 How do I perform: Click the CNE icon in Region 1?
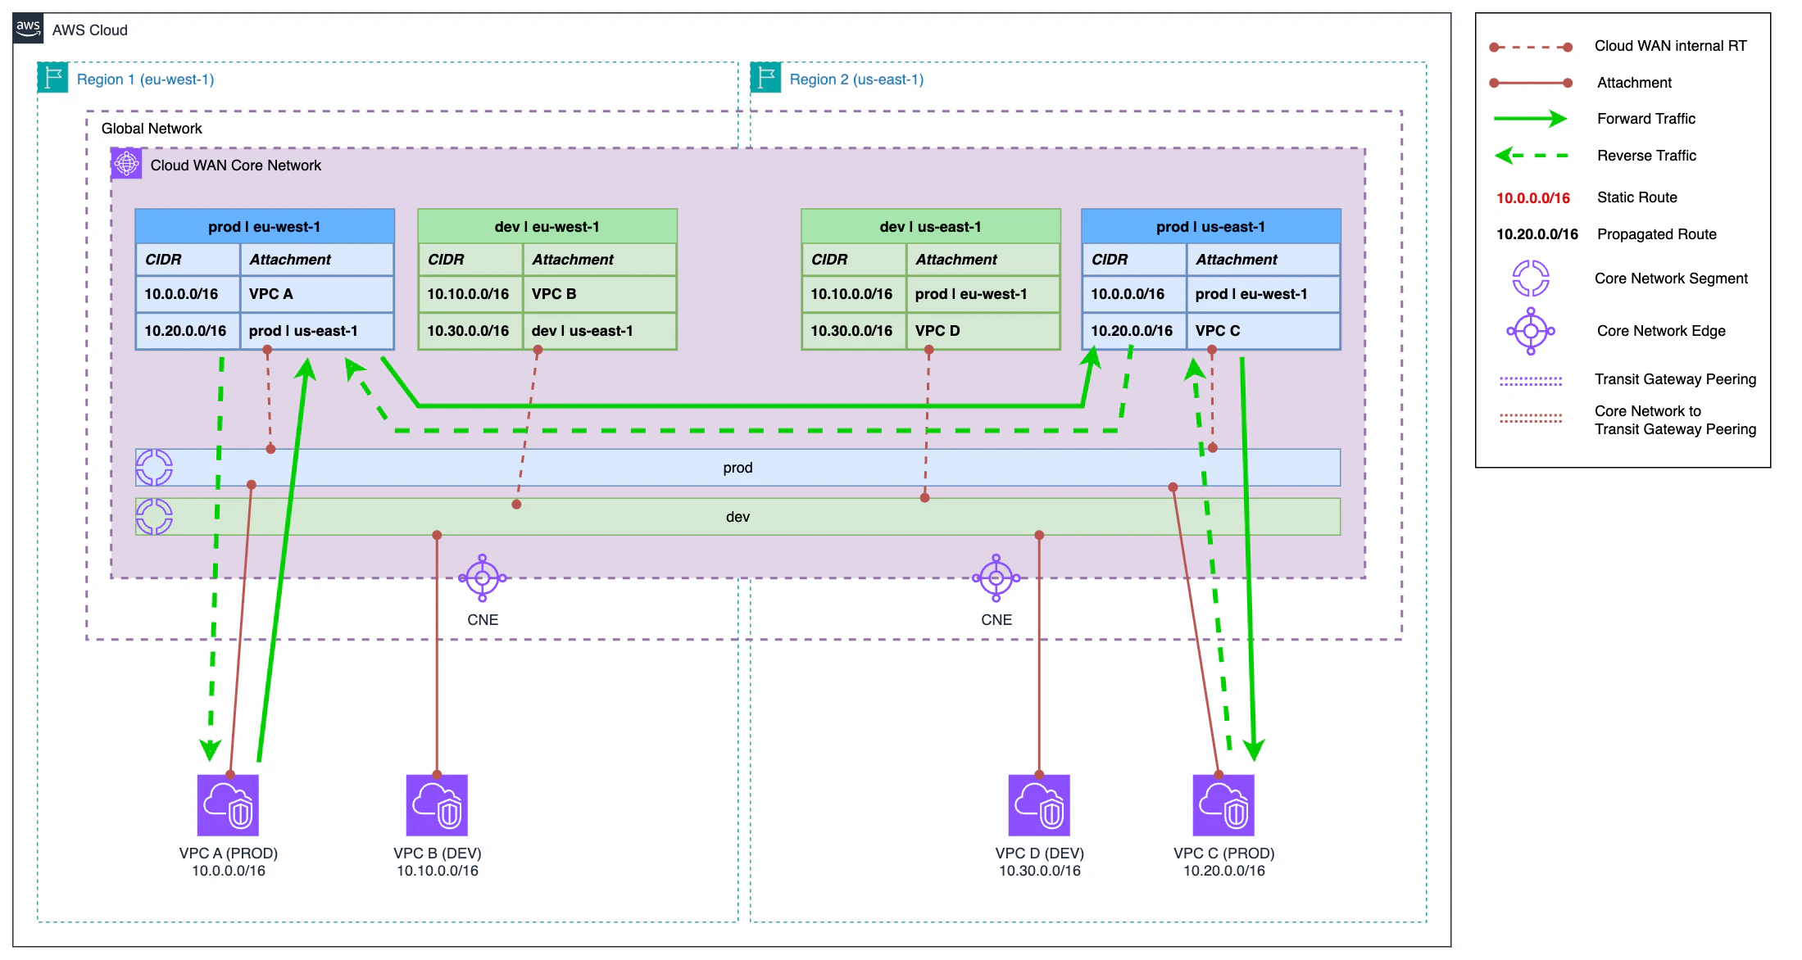click(482, 577)
